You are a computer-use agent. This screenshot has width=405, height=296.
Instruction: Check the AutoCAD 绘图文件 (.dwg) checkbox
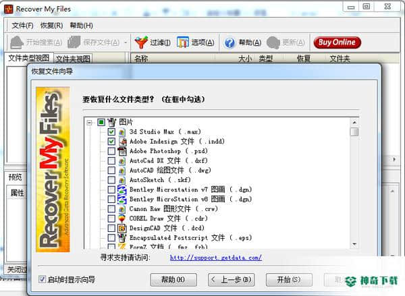coord(111,171)
